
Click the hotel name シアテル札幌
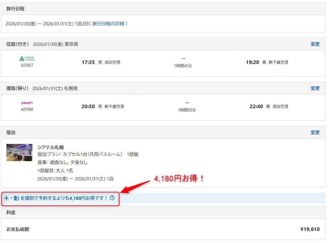(51, 147)
